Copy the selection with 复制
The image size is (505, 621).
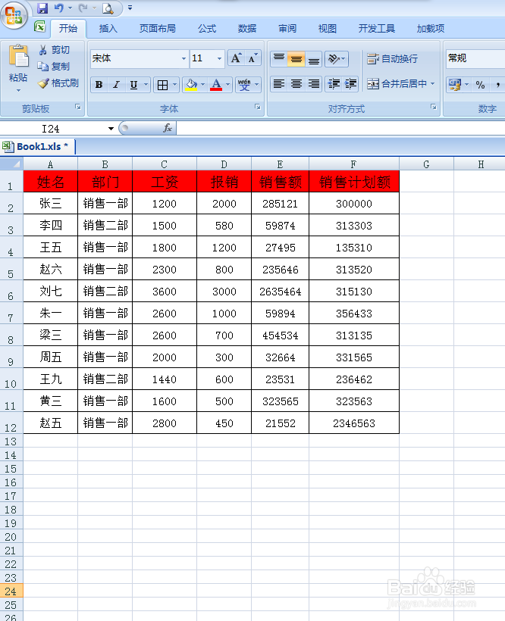pyautogui.click(x=54, y=66)
